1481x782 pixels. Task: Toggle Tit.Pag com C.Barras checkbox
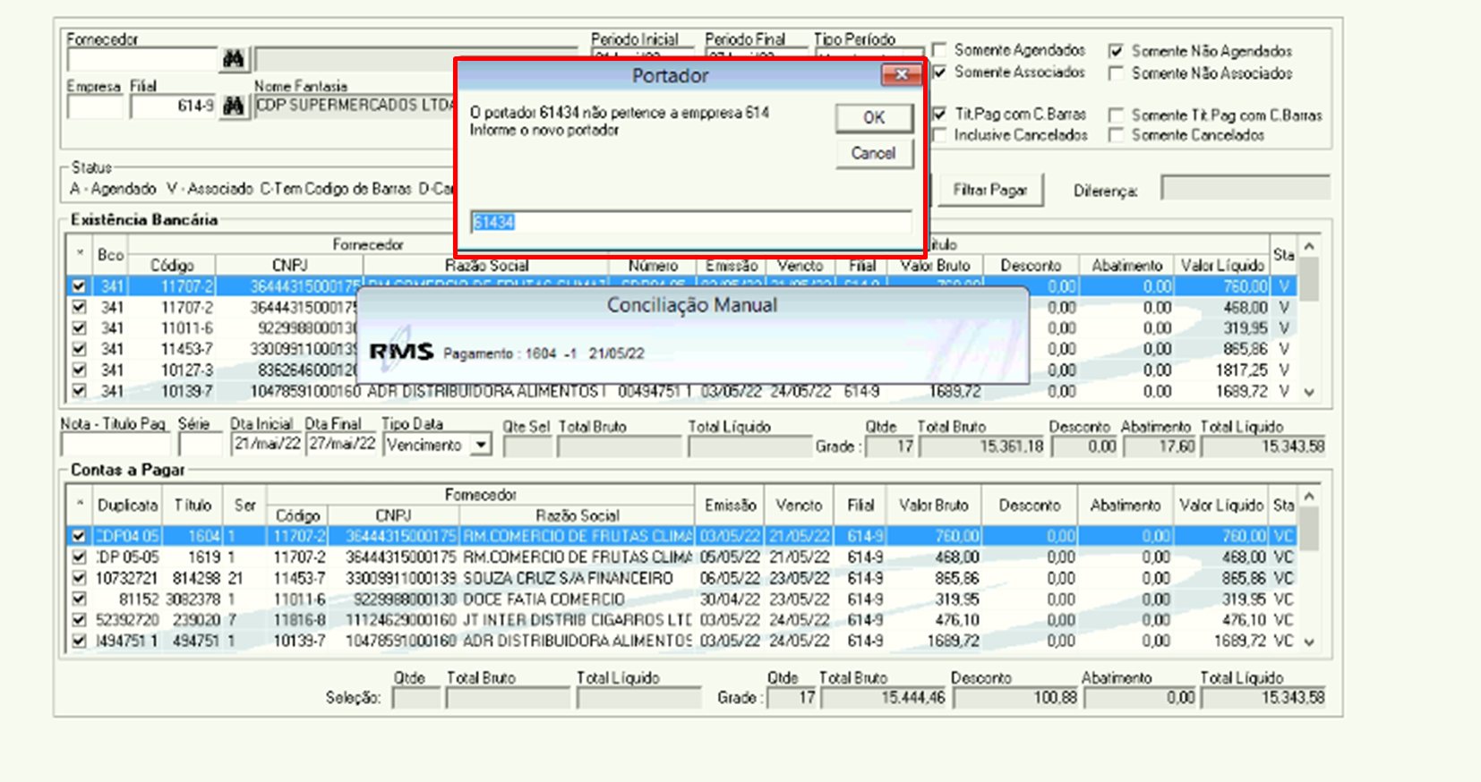click(939, 115)
